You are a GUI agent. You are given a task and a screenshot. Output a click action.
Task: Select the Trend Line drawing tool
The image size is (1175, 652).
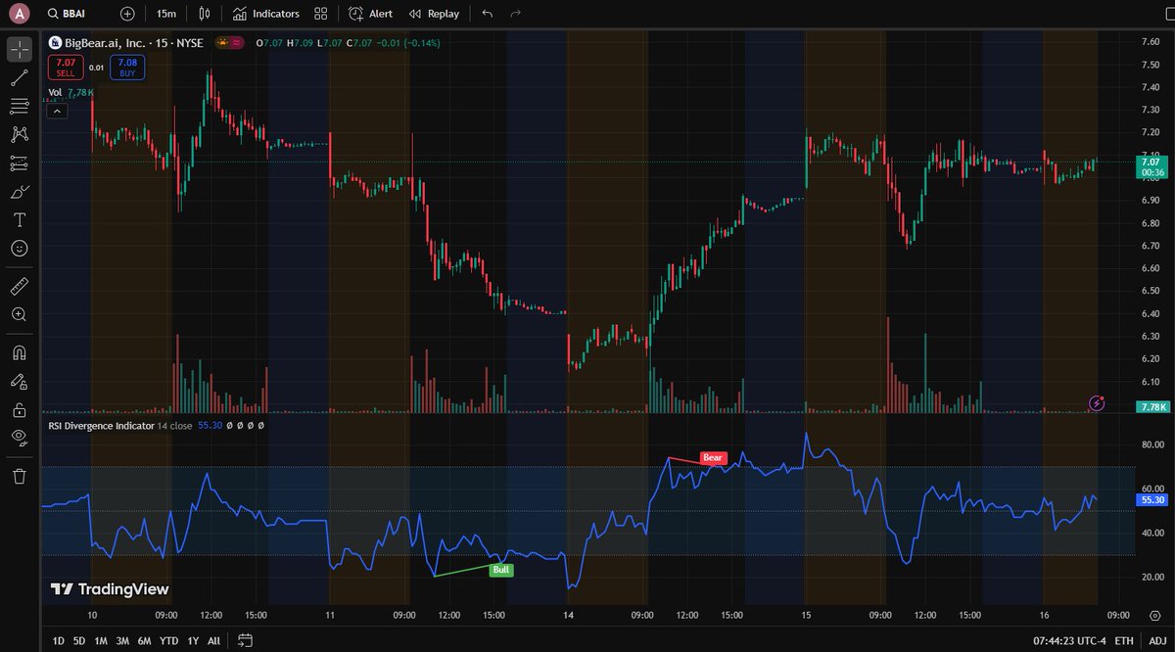pyautogui.click(x=20, y=77)
